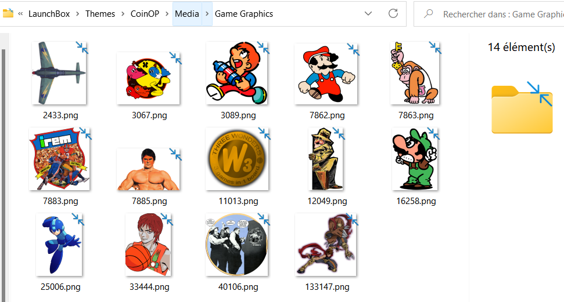Go to the CoinOP folder breadcrumb

[145, 14]
